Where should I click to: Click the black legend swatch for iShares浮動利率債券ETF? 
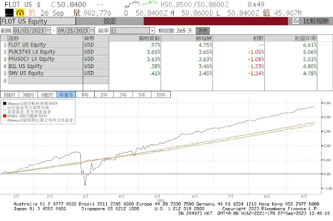(5, 104)
